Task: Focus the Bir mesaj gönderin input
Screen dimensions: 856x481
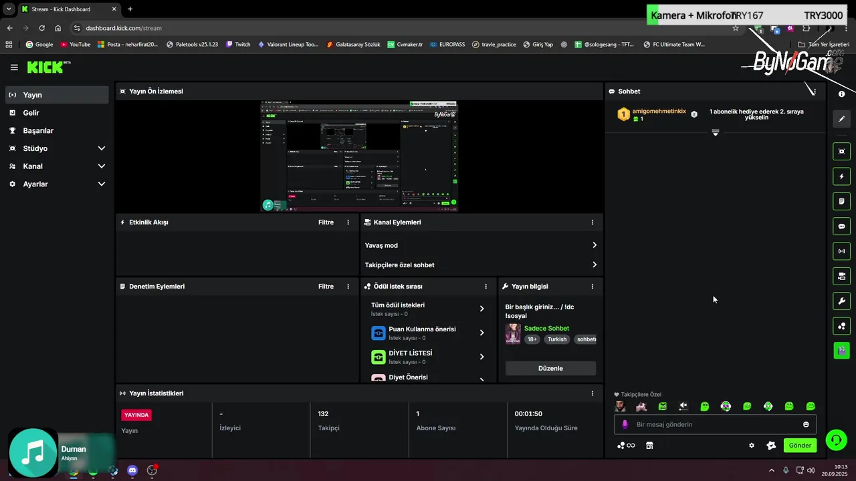Action: click(716, 424)
